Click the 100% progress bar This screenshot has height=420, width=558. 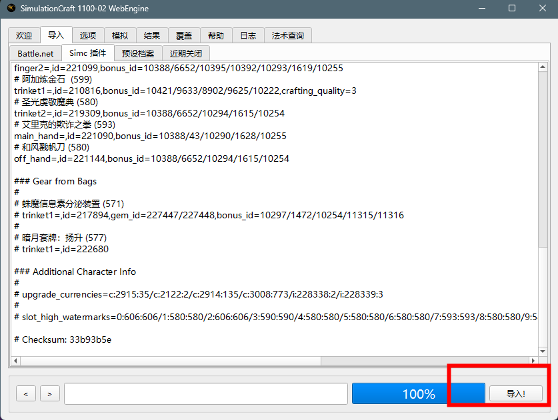(x=419, y=393)
